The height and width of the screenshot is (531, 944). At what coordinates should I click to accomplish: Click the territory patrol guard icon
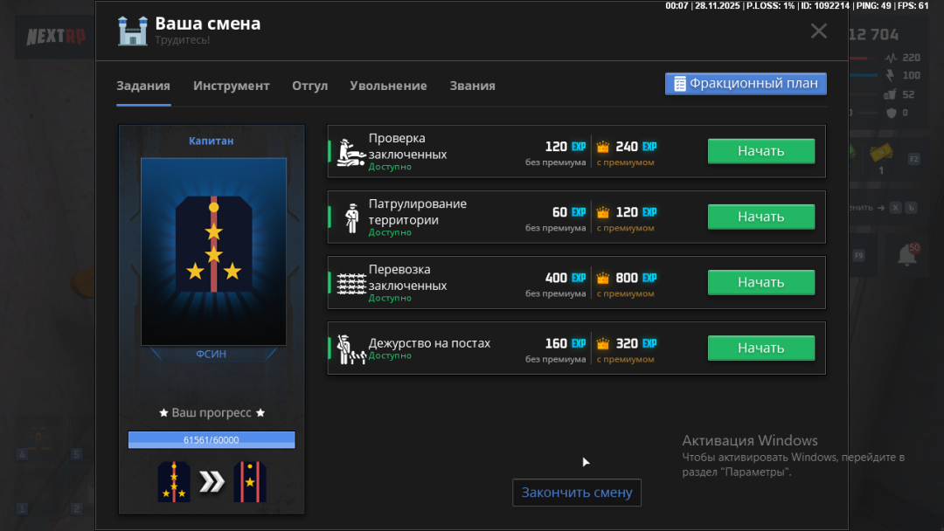point(351,217)
